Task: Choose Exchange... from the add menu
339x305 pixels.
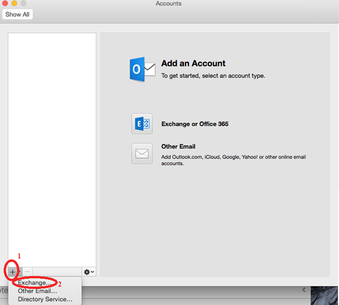Action: click(x=35, y=283)
